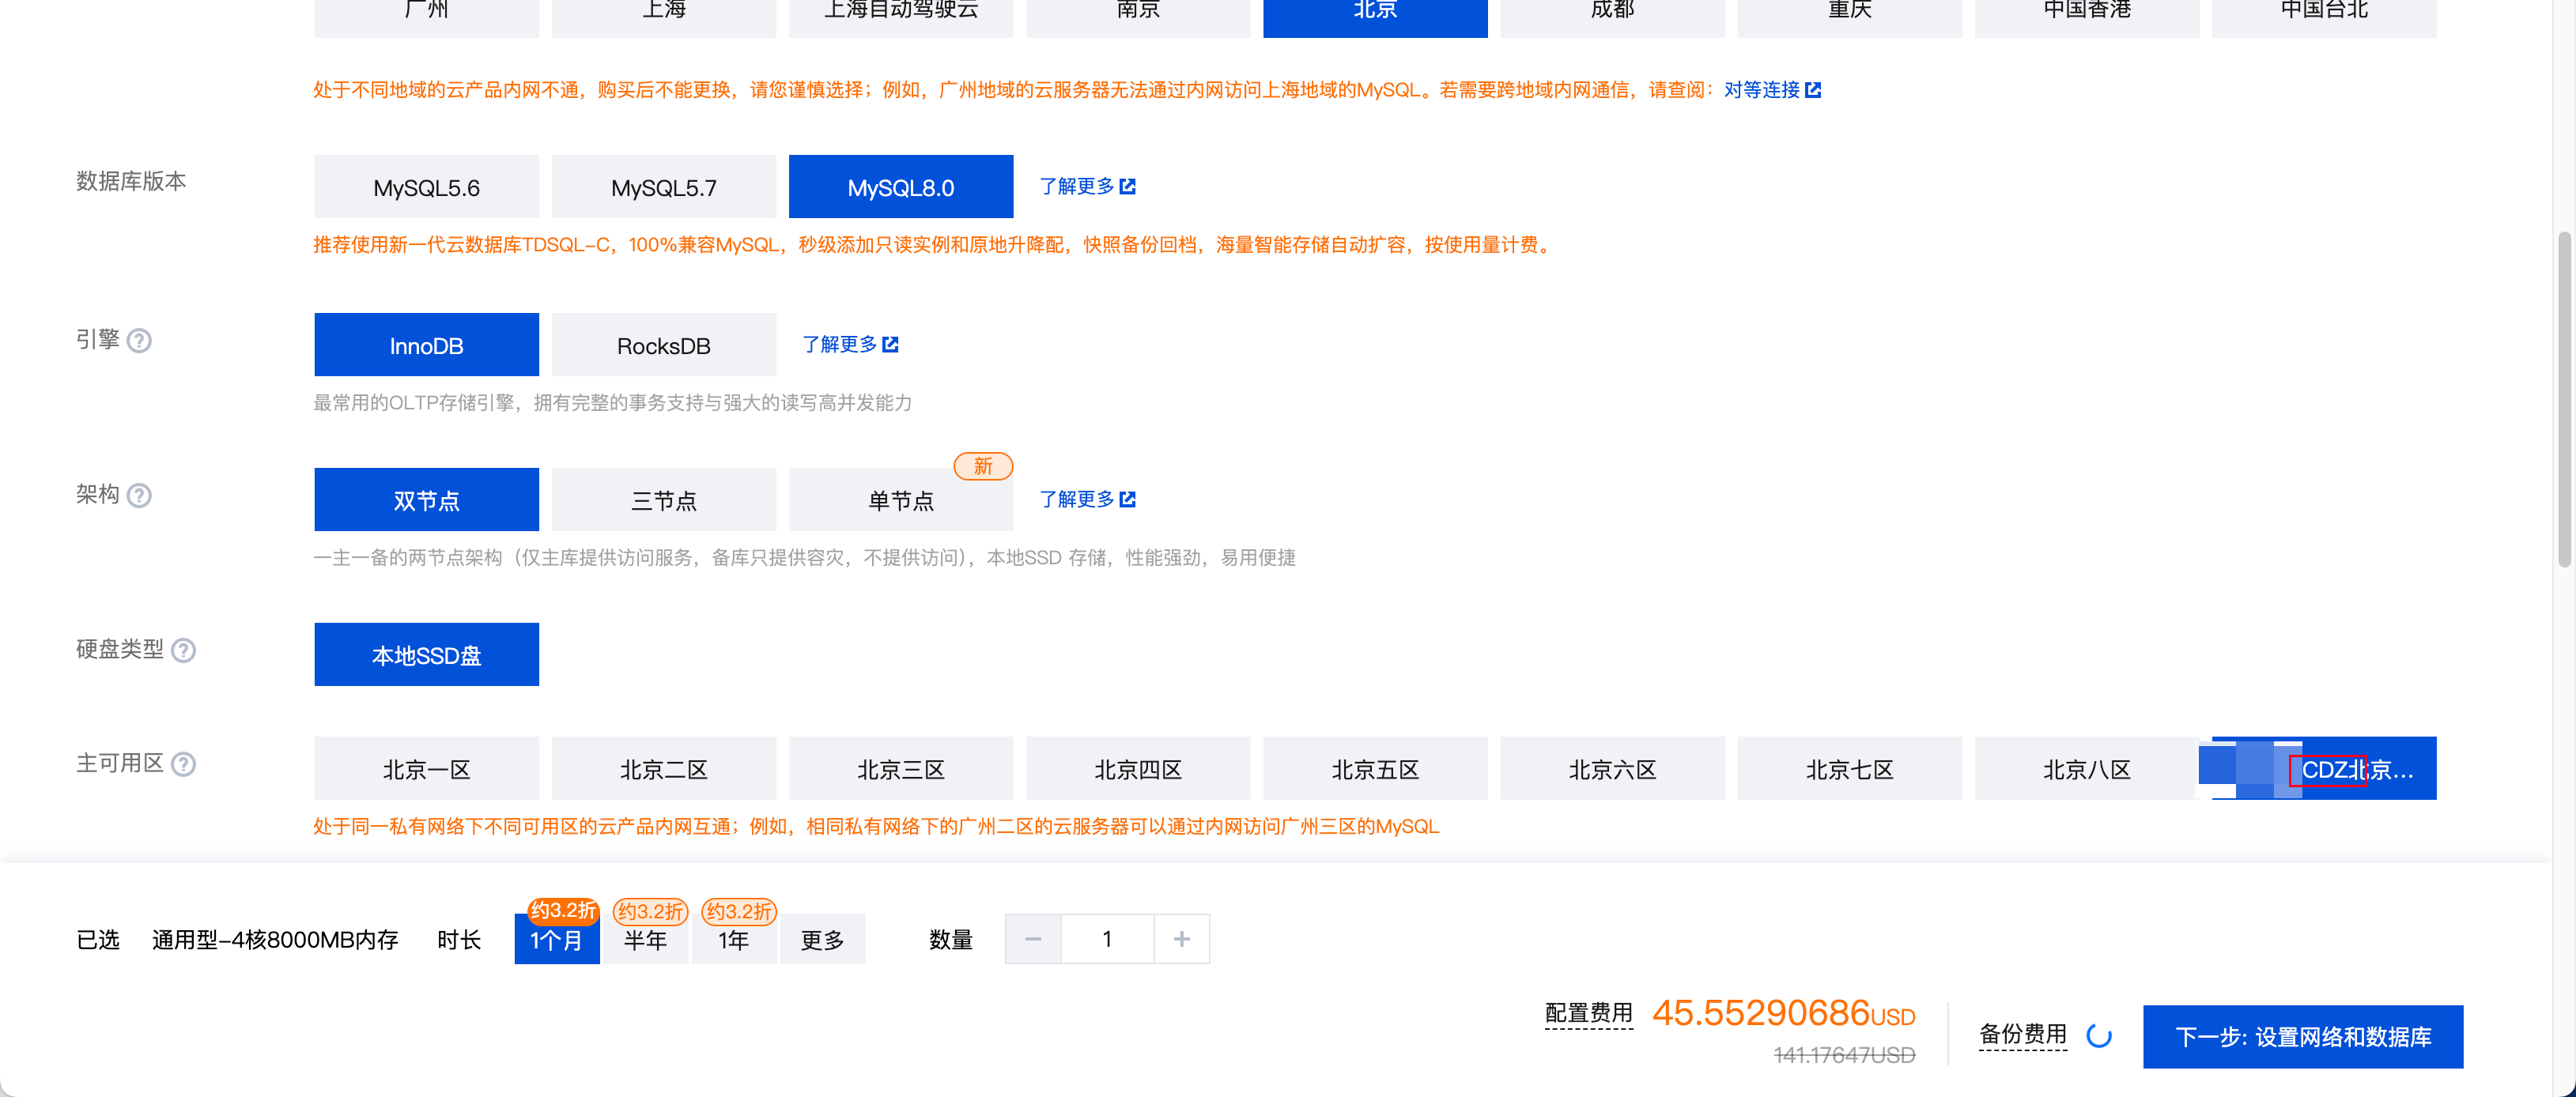Choose RocksDB engine option
This screenshot has width=2576, height=1097.
coord(663,345)
